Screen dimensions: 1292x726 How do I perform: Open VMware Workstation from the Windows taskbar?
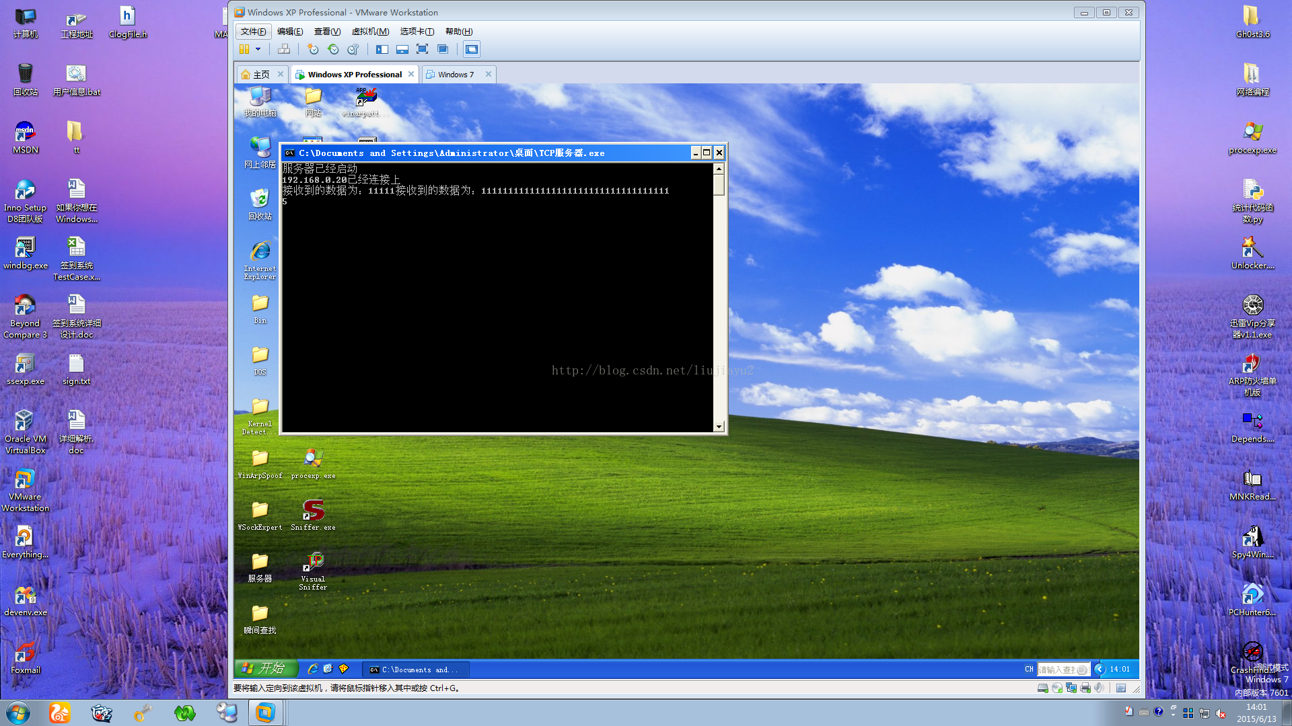265,713
